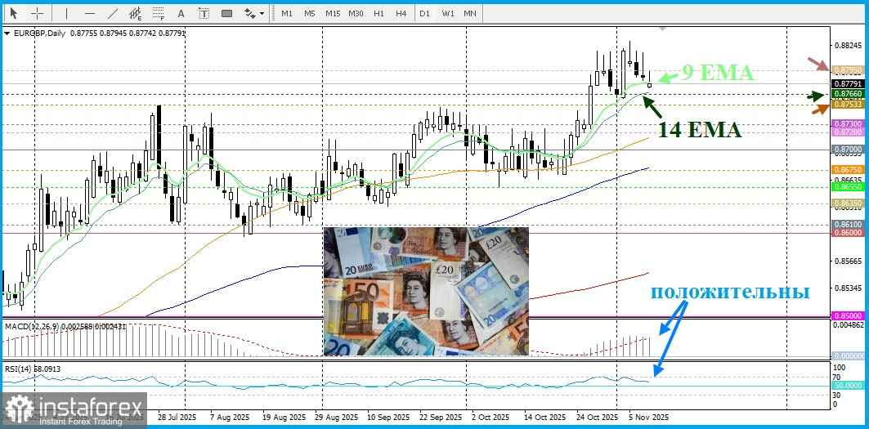Click the 0.87000 level label
The image size is (869, 429).
pos(848,150)
